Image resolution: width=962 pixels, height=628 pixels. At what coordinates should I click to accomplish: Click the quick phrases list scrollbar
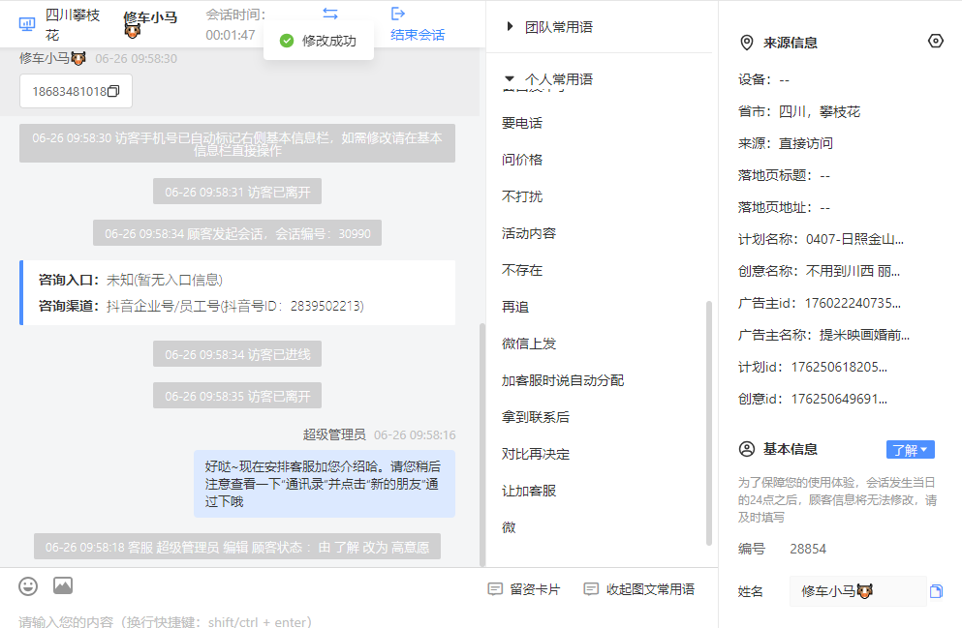(x=708, y=423)
